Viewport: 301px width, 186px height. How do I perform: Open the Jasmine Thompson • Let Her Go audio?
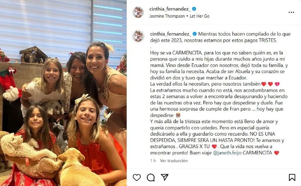pos(179,16)
